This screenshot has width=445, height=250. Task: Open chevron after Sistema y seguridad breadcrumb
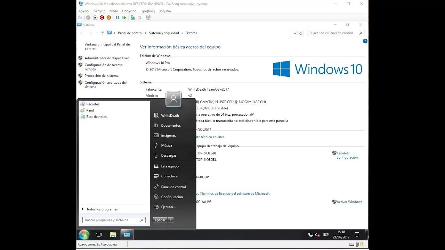point(182,33)
